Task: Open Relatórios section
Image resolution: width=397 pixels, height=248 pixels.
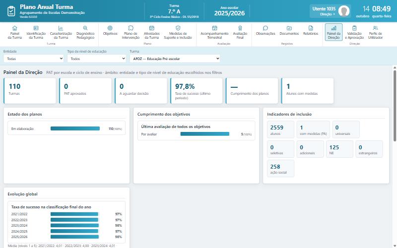Action: (x=311, y=30)
